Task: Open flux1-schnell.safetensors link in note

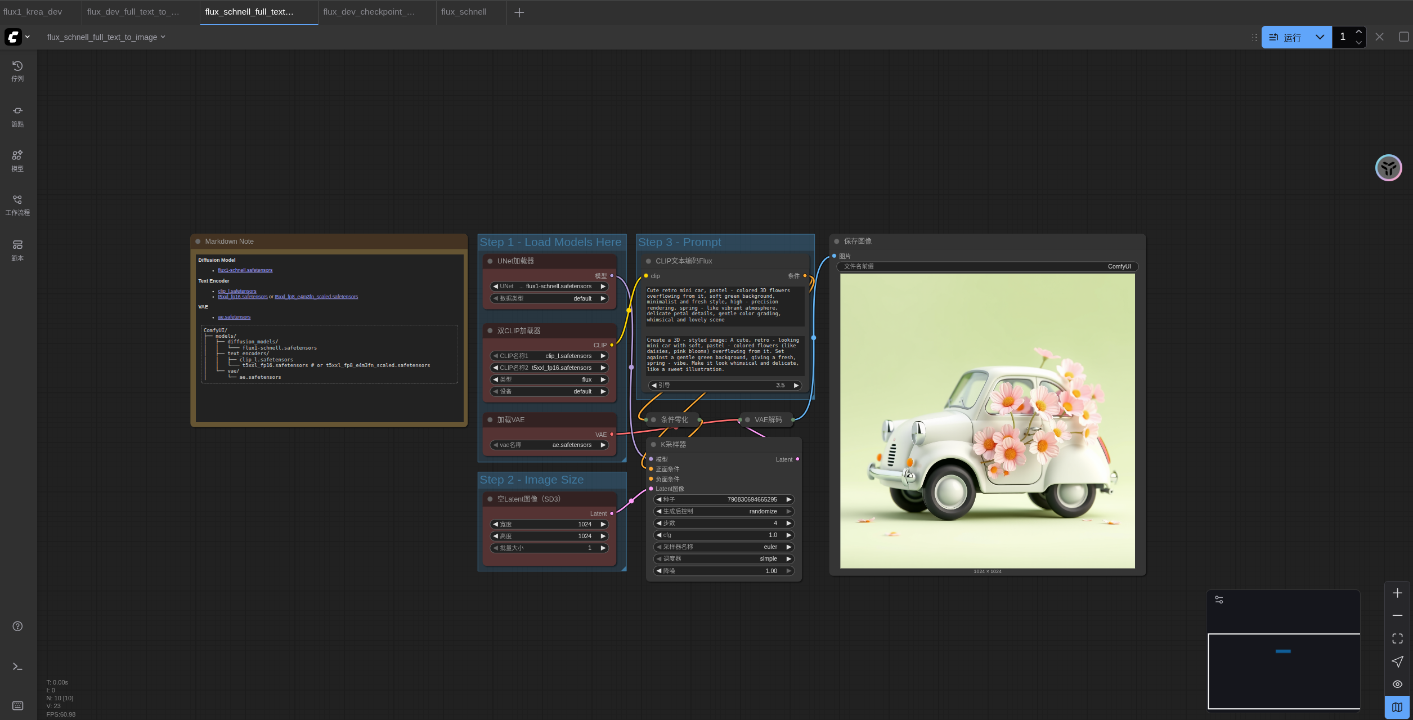Action: click(x=245, y=270)
